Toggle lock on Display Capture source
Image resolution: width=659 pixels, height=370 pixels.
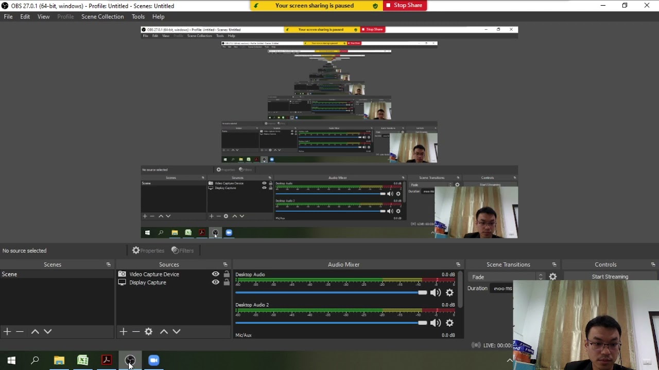(227, 282)
